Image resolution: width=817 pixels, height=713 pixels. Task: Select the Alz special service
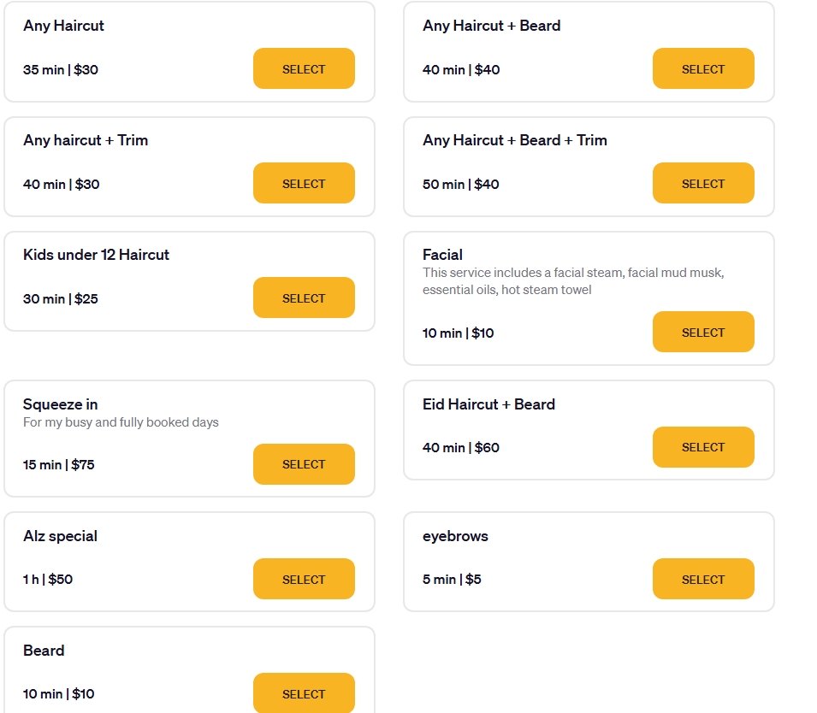coord(304,580)
